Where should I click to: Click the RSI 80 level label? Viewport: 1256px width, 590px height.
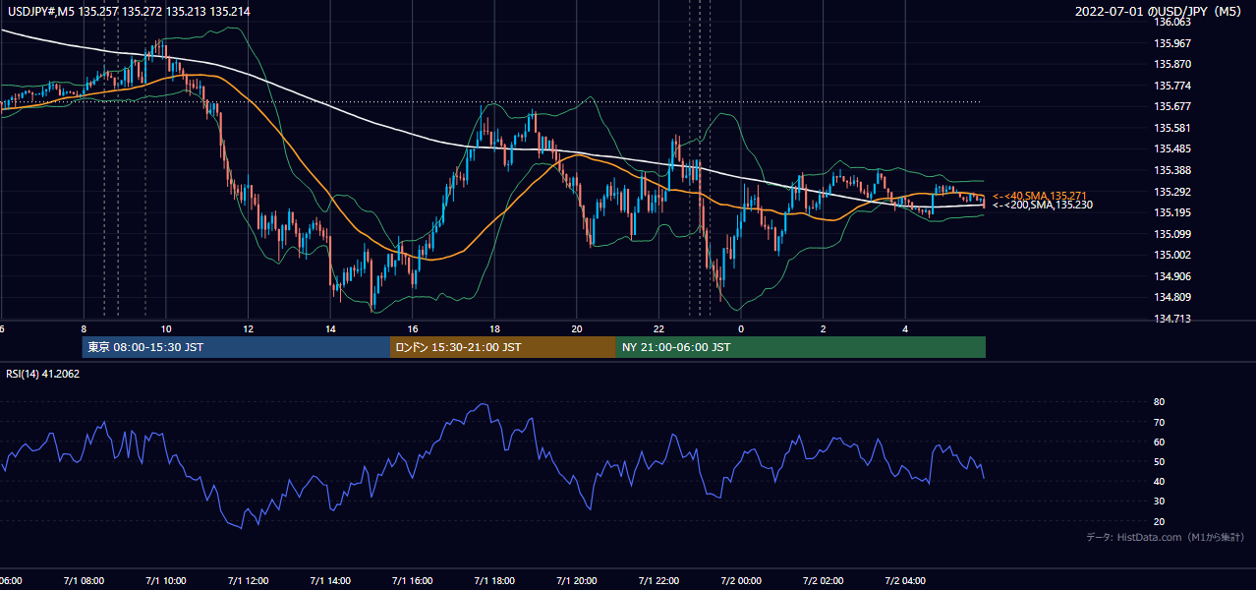[x=1159, y=402]
